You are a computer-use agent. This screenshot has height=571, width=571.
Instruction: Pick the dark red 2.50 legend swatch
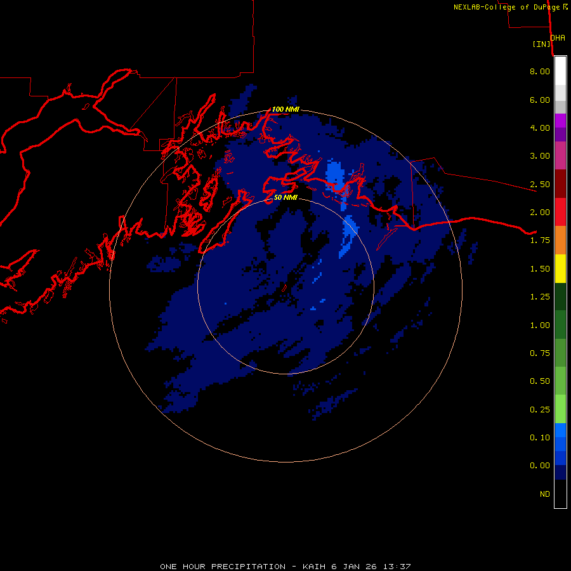click(x=560, y=184)
